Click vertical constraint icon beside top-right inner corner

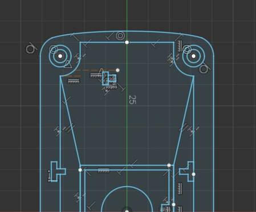point(180,46)
